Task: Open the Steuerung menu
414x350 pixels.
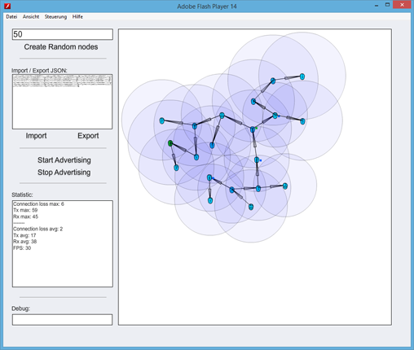Action: tap(55, 17)
